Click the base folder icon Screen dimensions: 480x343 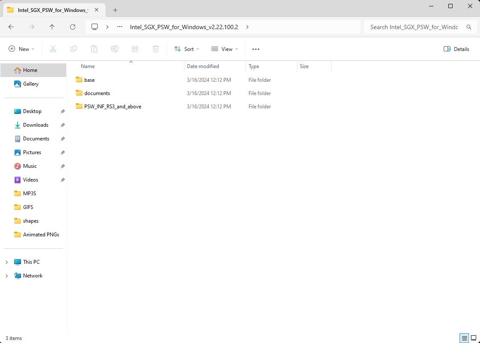79,80
